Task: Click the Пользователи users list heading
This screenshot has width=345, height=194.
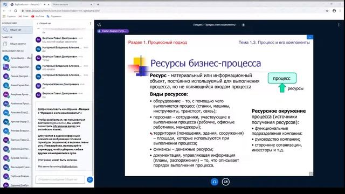Action: tap(13, 51)
